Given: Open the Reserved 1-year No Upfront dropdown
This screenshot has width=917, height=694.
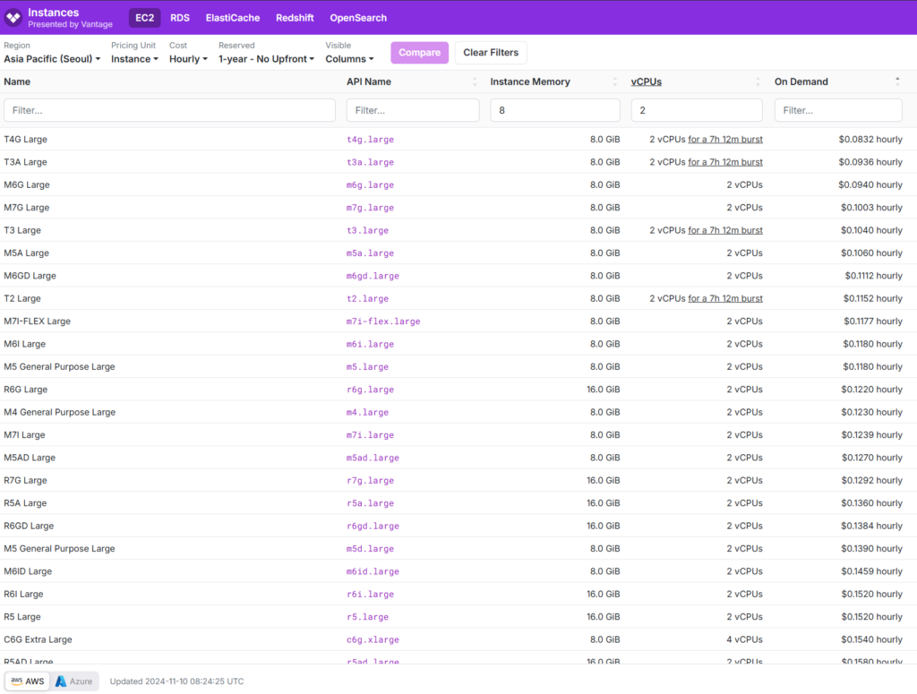Looking at the screenshot, I should (x=266, y=59).
